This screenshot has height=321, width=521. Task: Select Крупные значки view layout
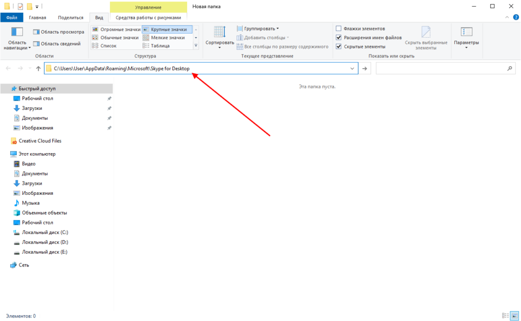pos(167,29)
